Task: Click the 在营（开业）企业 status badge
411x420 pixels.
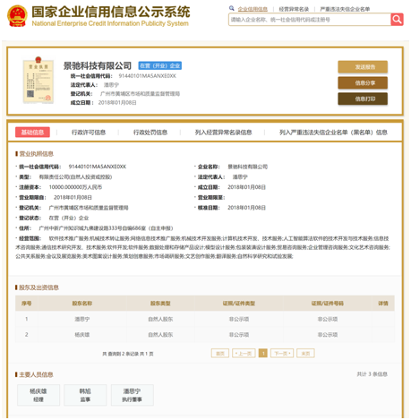Action: 160,65
